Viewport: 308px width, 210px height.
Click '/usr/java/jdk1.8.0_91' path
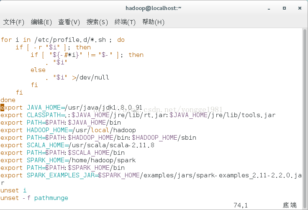pos(103,108)
